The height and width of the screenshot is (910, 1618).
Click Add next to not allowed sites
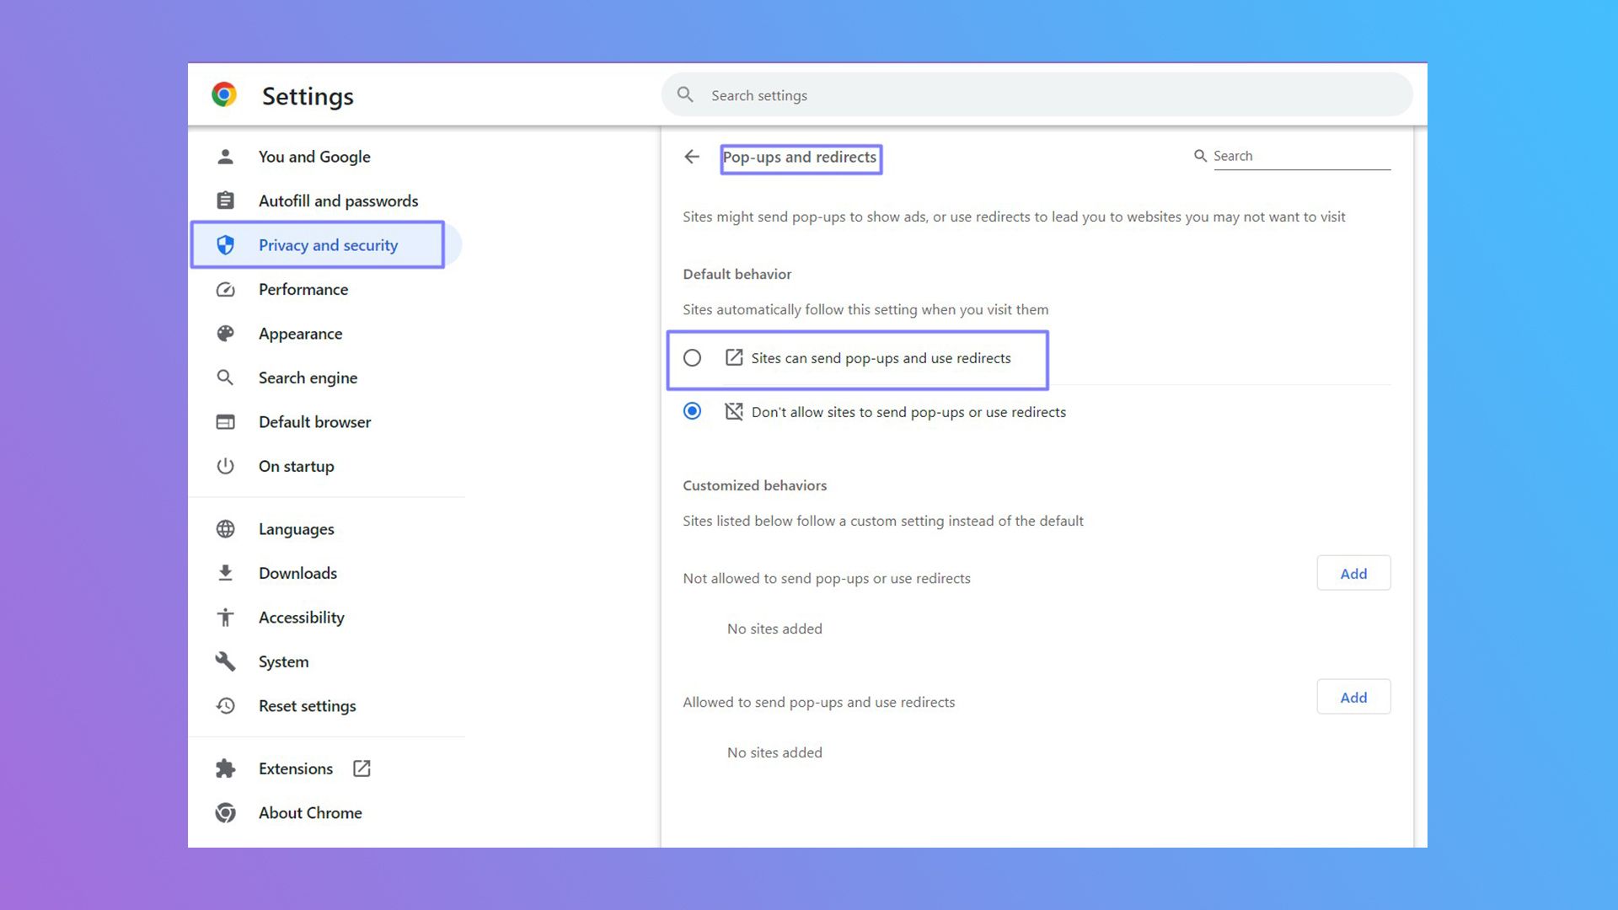coord(1353,573)
